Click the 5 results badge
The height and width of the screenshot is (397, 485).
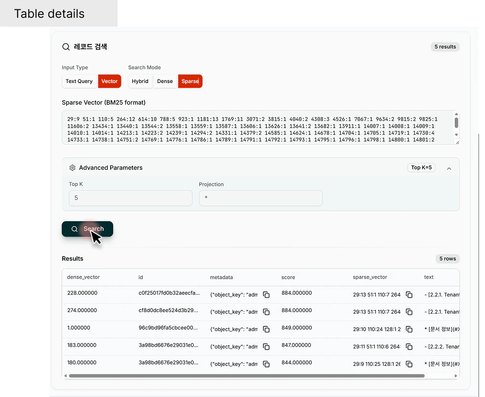(445, 47)
